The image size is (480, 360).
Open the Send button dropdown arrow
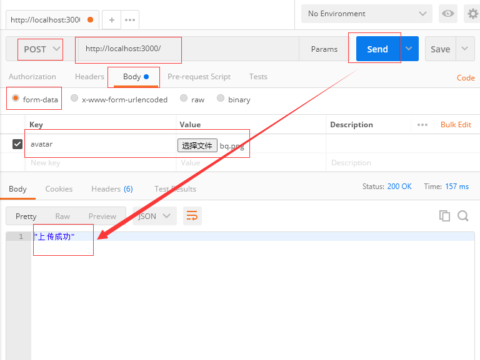coord(409,49)
